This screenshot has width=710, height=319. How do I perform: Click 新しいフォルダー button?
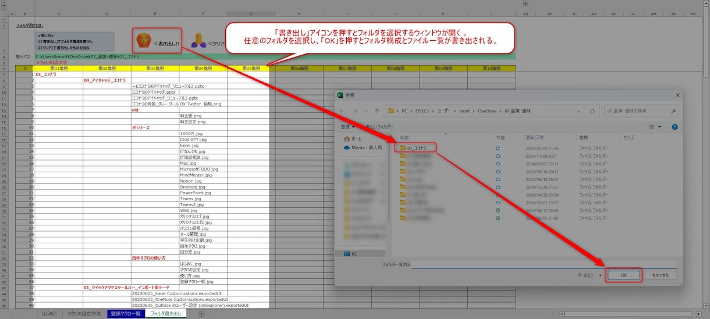click(381, 127)
